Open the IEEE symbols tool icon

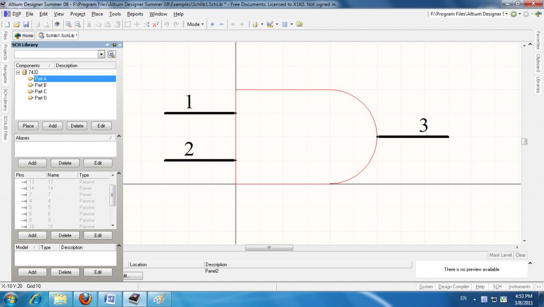tap(256, 24)
